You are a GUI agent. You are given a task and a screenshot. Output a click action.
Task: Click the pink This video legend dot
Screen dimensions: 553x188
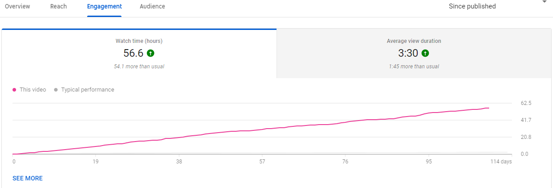coord(15,90)
